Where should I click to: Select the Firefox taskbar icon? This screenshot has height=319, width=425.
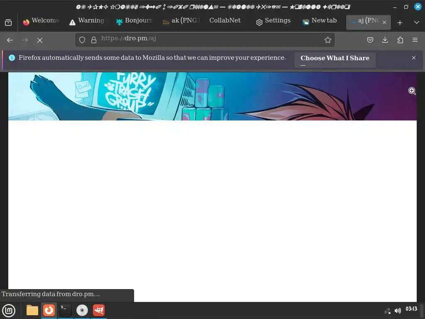[x=49, y=310]
